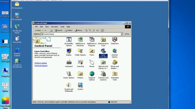
Task: Click Internet zone in status bar
Action: (113, 102)
